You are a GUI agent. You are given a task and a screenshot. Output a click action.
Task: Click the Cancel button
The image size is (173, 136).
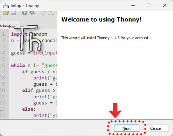pyautogui.click(x=156, y=128)
